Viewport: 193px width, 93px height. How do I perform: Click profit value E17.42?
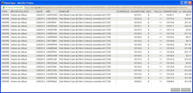188,34
